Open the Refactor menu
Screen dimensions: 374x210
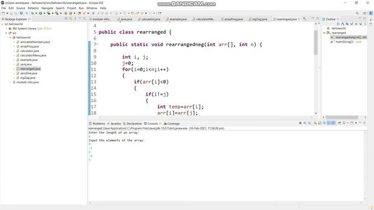[x=33, y=8]
